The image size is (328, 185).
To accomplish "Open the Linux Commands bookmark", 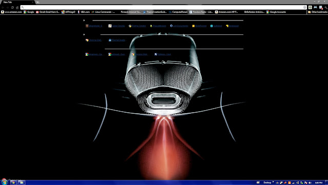I will pos(103,12).
